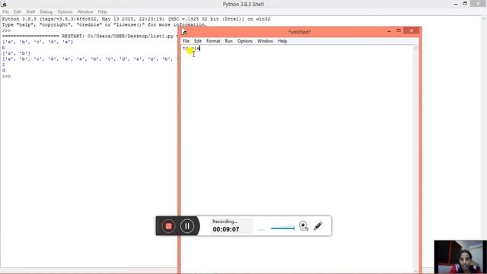The image size is (487, 274).
Task: Open Options menu in Python Shell
Action: coord(65,12)
